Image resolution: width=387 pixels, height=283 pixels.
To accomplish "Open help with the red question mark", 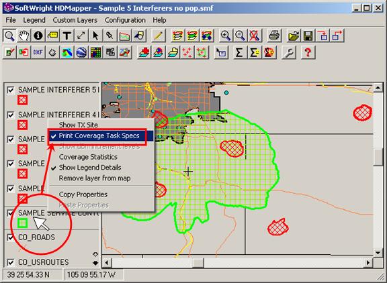I will 308,52.
